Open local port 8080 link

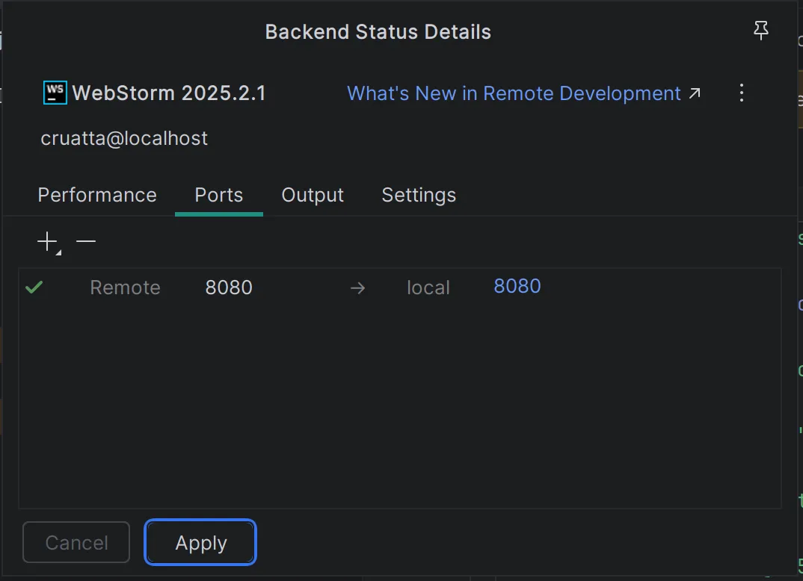pyautogui.click(x=517, y=287)
